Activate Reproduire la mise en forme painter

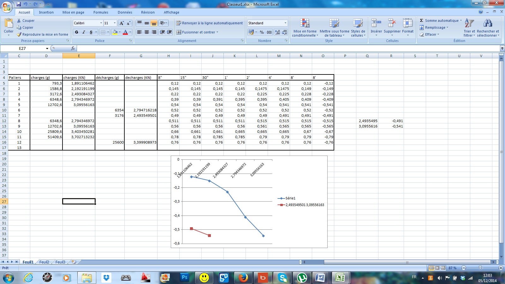coord(42,34)
